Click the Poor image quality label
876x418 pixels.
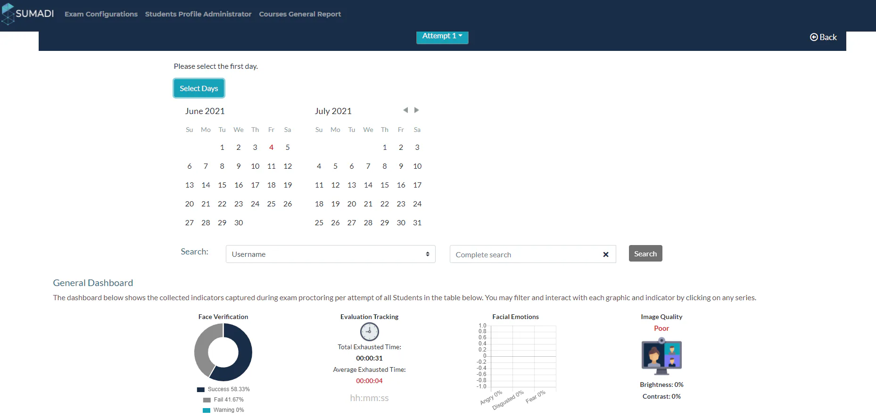661,328
